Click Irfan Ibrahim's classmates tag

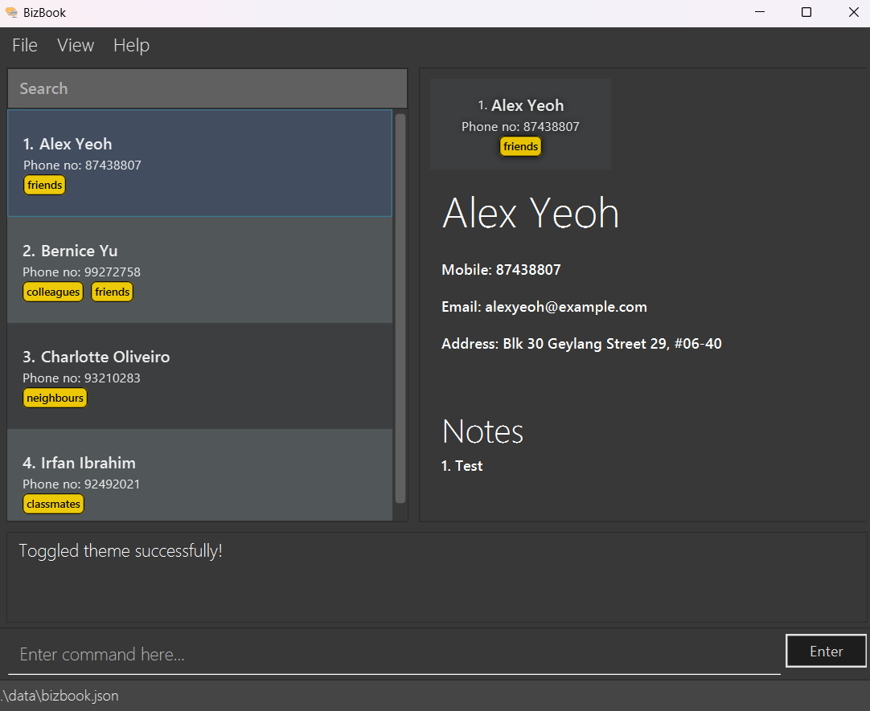click(x=53, y=505)
